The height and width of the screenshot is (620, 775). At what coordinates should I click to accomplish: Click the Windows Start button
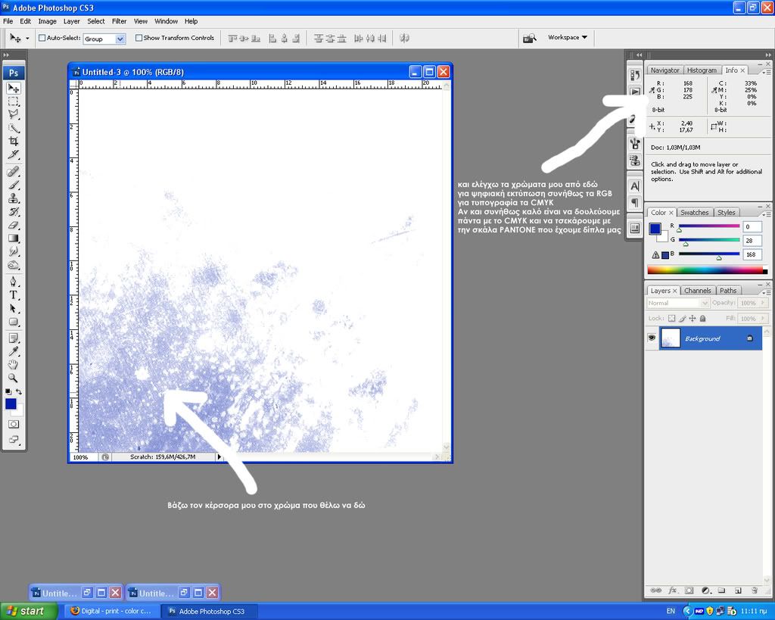coord(28,611)
